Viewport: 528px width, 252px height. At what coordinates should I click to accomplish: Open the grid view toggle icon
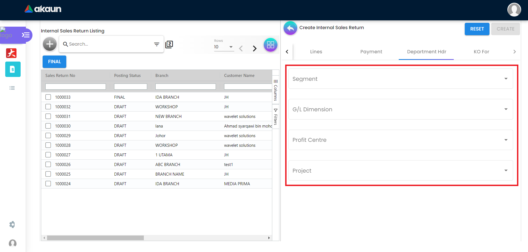[x=270, y=45]
